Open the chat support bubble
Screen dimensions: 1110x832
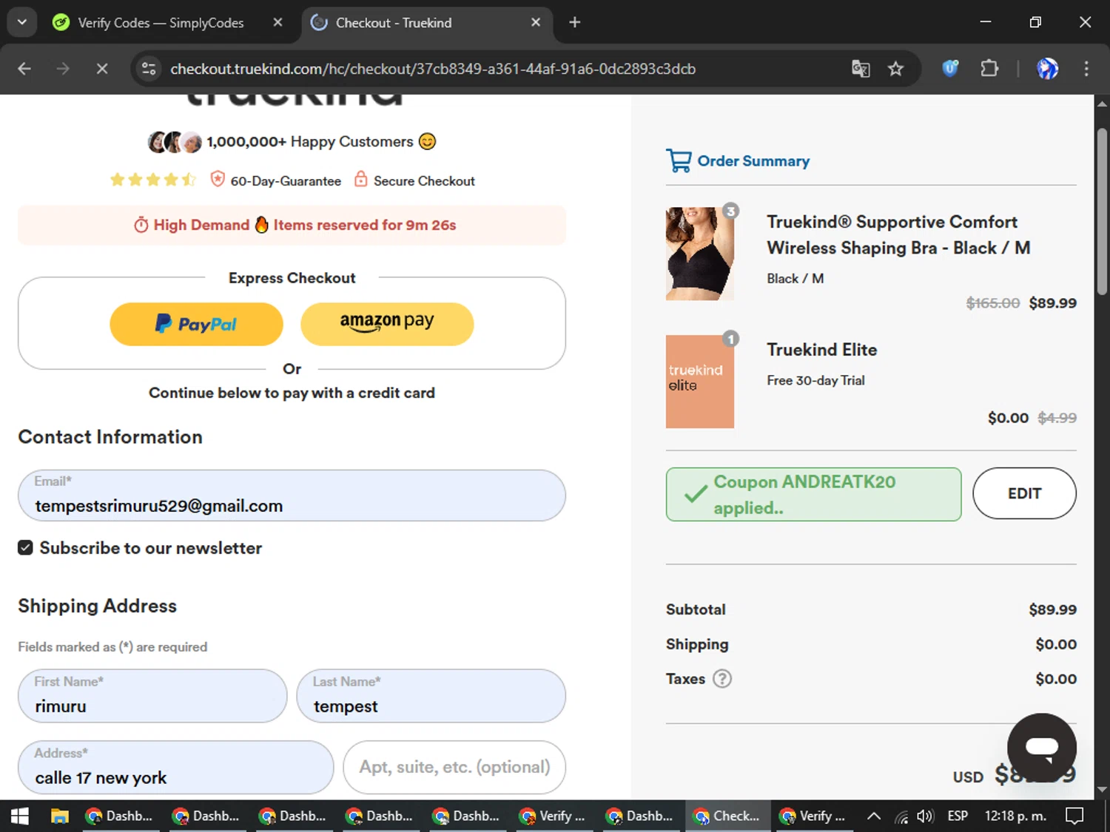(x=1042, y=748)
